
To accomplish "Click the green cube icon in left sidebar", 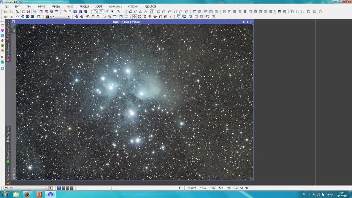I will (x=2, y=45).
